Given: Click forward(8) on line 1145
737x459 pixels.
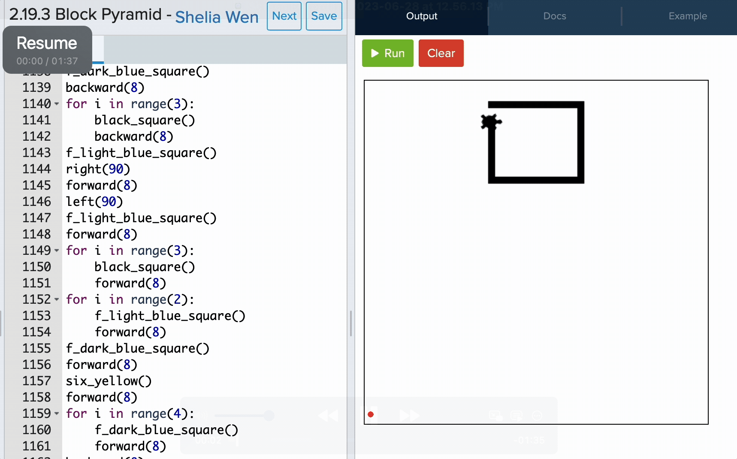Looking at the screenshot, I should click(x=102, y=185).
